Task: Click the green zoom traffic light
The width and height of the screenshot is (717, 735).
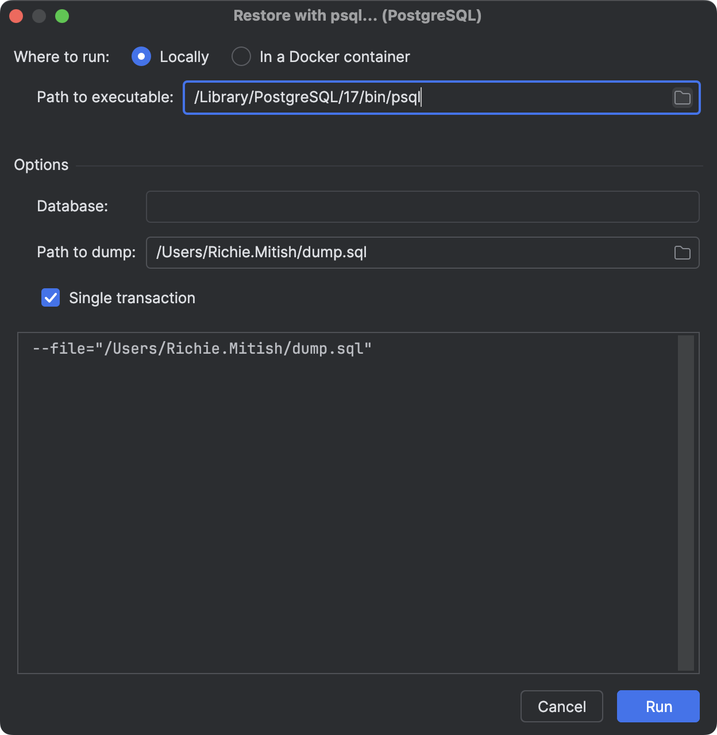Action: click(63, 16)
